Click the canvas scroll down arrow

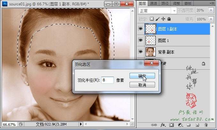point(132,119)
